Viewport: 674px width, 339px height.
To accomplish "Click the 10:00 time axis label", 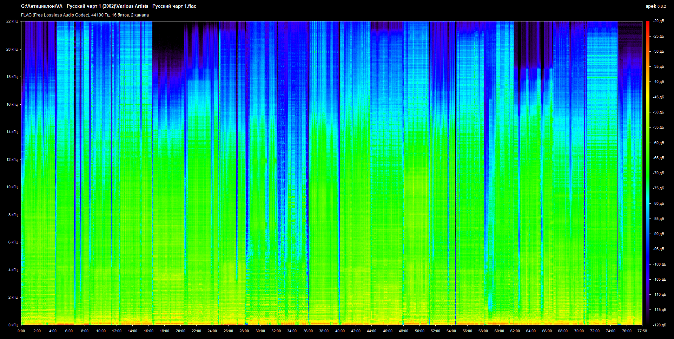I will click(101, 331).
